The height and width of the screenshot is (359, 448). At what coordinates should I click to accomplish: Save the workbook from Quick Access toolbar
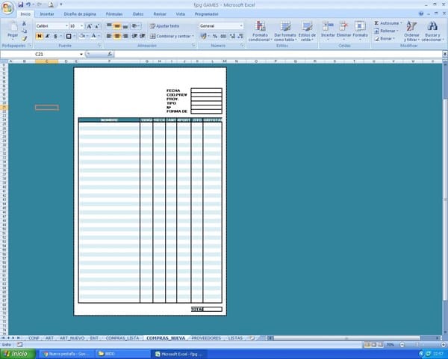click(21, 4)
